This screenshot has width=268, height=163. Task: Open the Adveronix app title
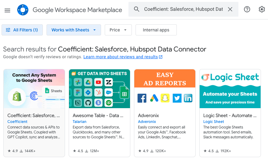(x=148, y=116)
